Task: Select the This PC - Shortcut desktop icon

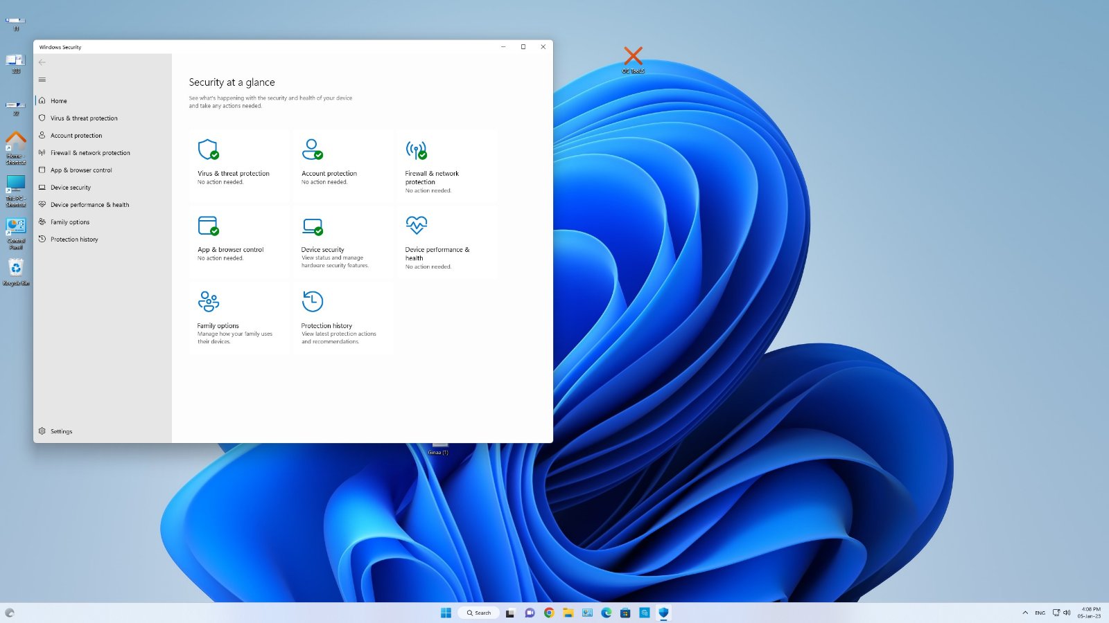Action: 15,191
